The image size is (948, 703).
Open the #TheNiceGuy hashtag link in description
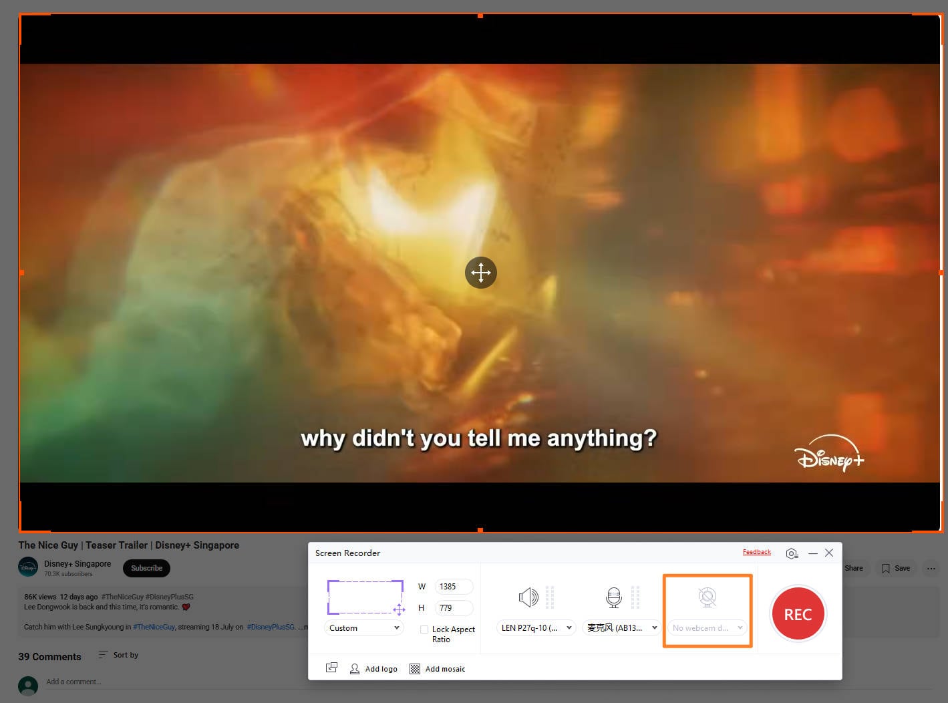[x=154, y=627]
